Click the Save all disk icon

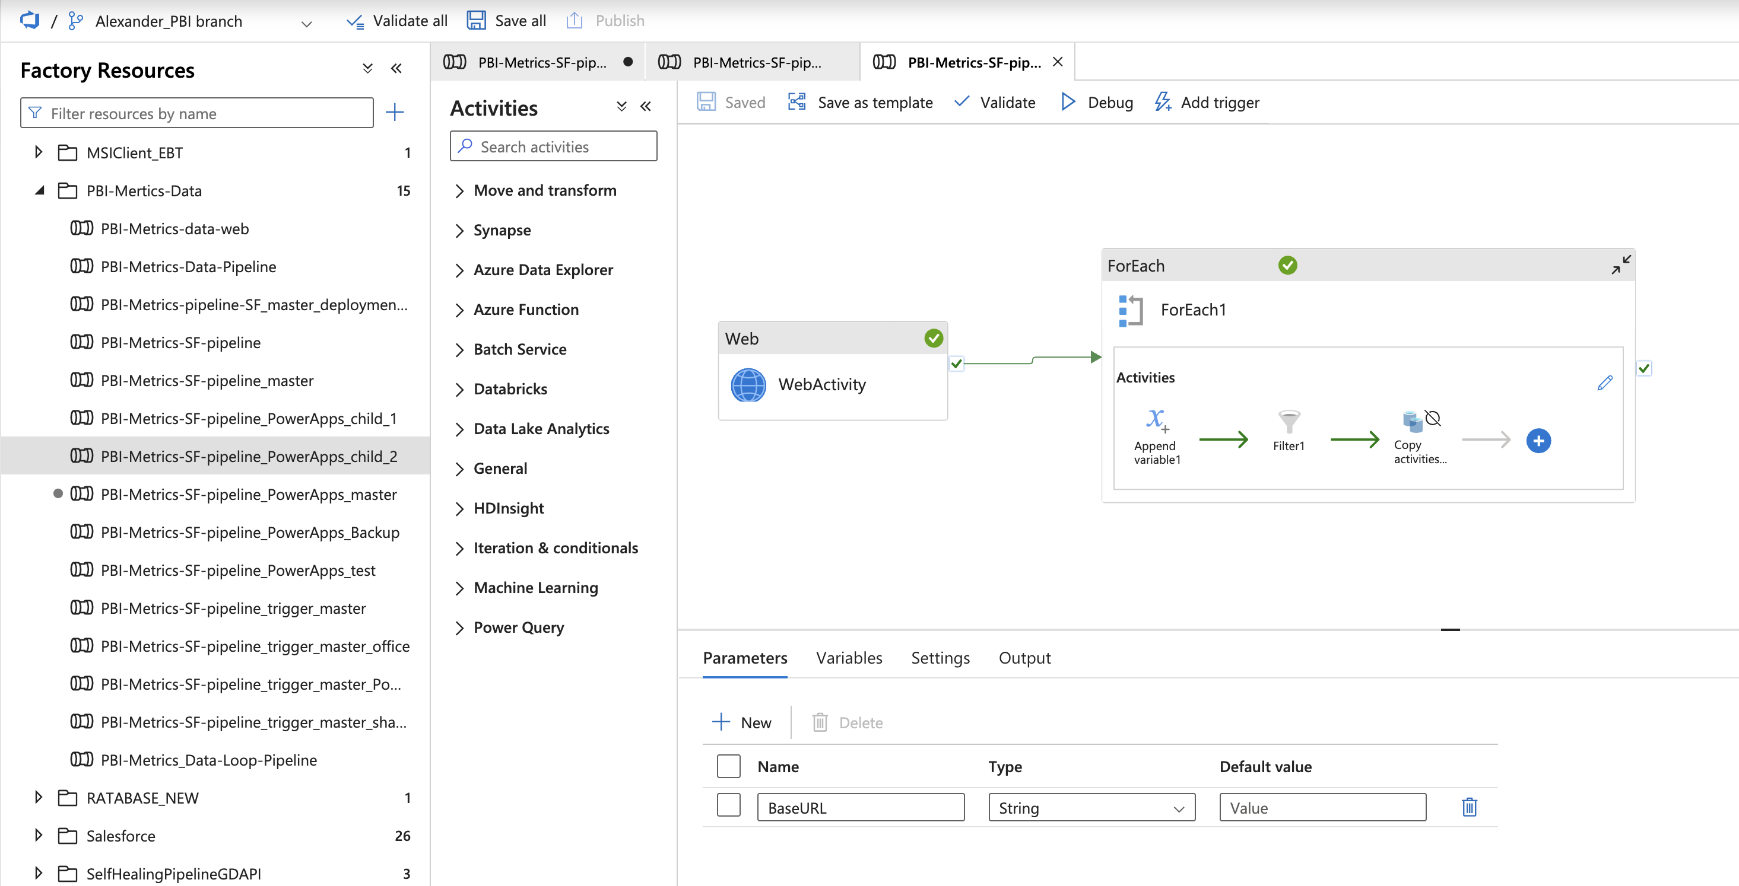coord(476,20)
